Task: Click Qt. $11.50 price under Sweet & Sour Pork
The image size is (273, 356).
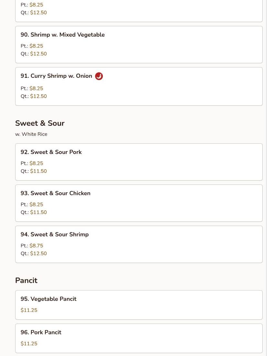Action: coord(34,171)
